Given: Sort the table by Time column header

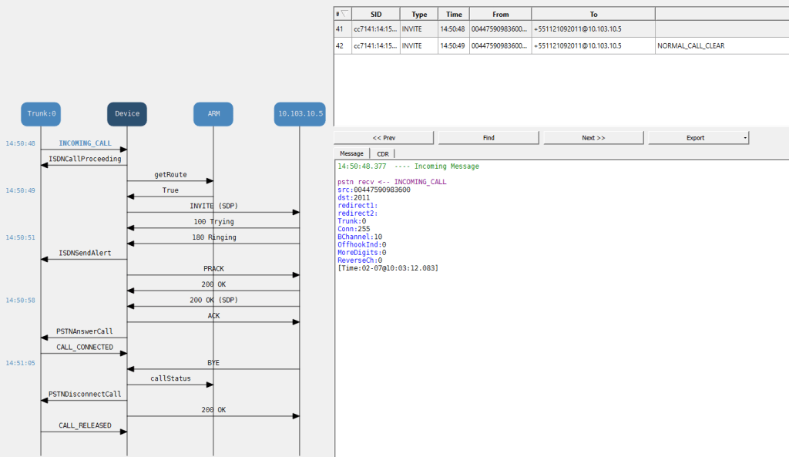Looking at the screenshot, I should click(454, 14).
